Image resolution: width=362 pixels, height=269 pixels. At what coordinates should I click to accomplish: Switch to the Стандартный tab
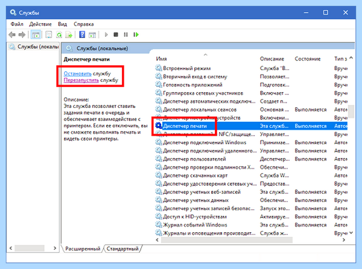122,248
